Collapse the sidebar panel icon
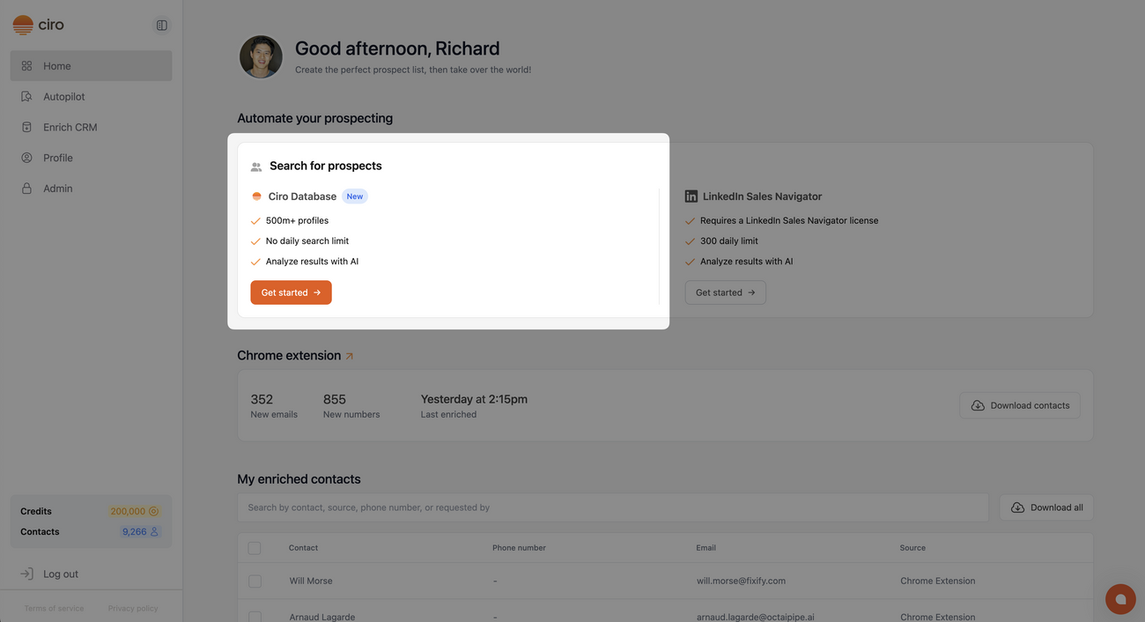Viewport: 1145px width, 622px height. point(161,26)
